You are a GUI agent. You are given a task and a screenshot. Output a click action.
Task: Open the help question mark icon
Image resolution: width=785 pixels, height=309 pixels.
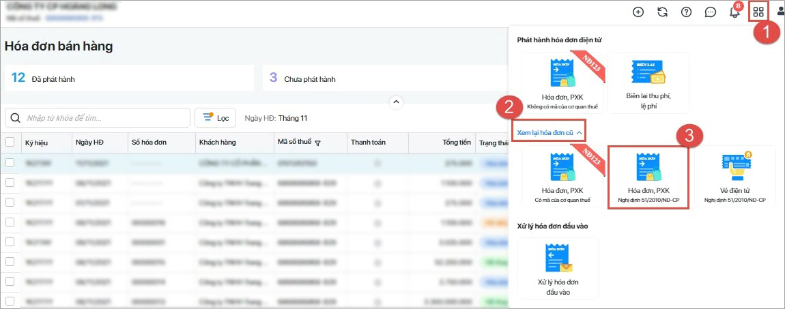(687, 12)
